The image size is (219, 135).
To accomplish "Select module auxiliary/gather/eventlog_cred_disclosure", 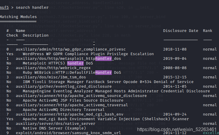I will (x=64, y=87).
